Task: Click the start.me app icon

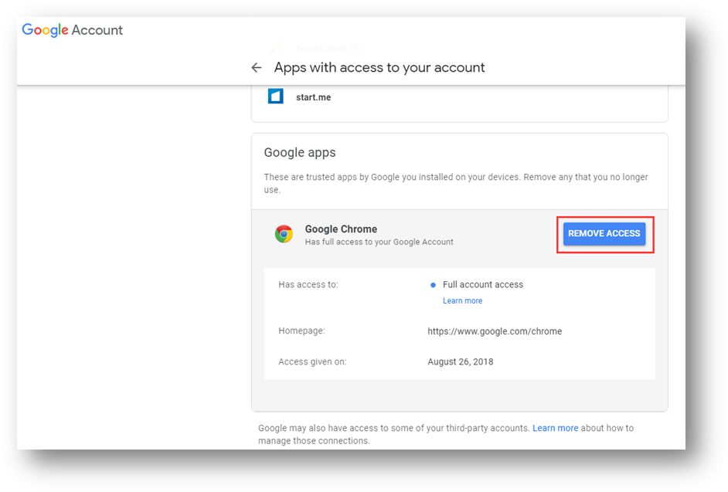Action: (x=276, y=97)
